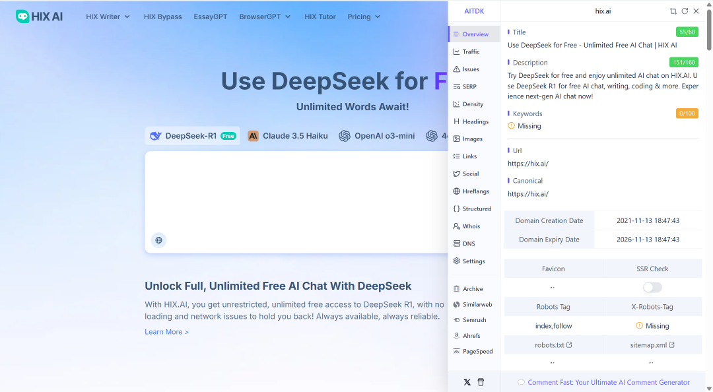
Task: Open EssayGPT from the nav bar
Action: tap(211, 16)
